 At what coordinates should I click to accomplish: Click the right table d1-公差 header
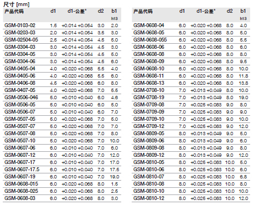pos(206,11)
